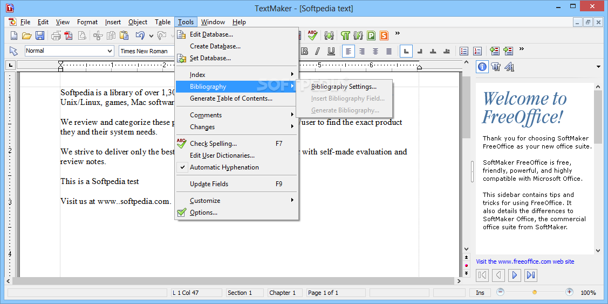This screenshot has width=608, height=304.
Task: Click the field names braces icon
Action: [358, 36]
